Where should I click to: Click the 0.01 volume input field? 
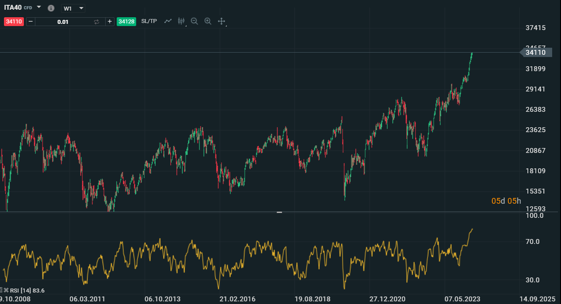[x=63, y=22]
